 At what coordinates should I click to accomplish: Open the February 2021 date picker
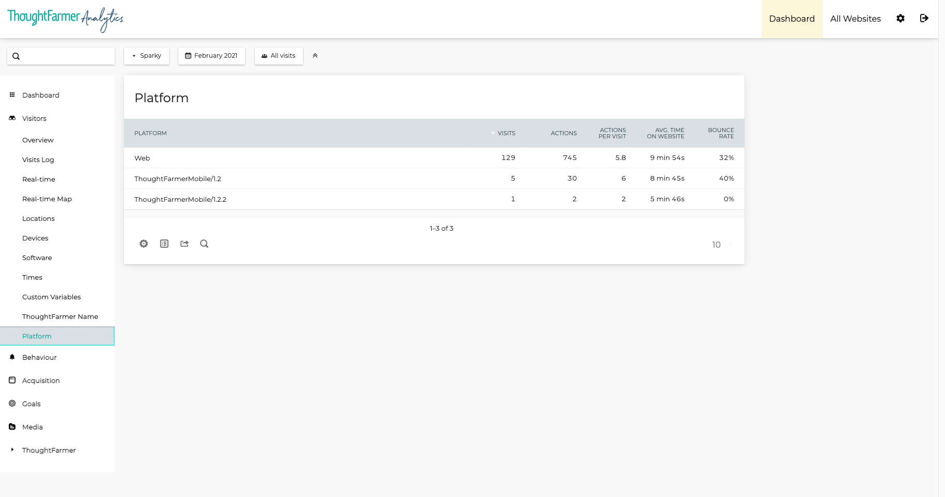pos(211,56)
